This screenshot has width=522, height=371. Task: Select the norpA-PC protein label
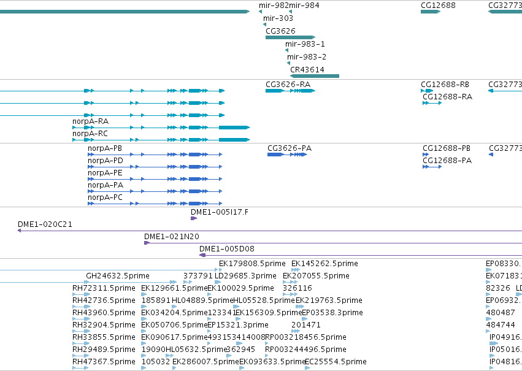[106, 197]
